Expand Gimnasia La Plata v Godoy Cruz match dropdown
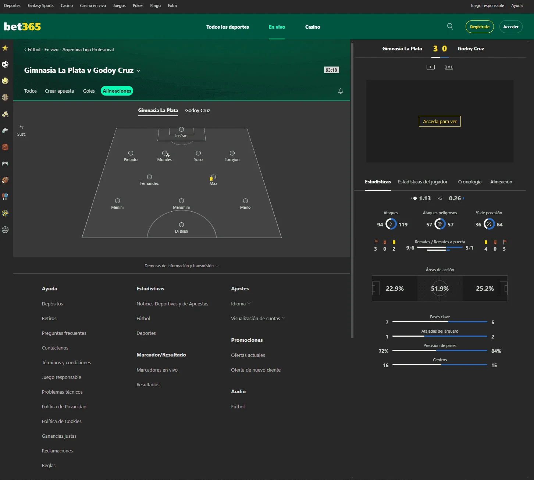 point(138,71)
